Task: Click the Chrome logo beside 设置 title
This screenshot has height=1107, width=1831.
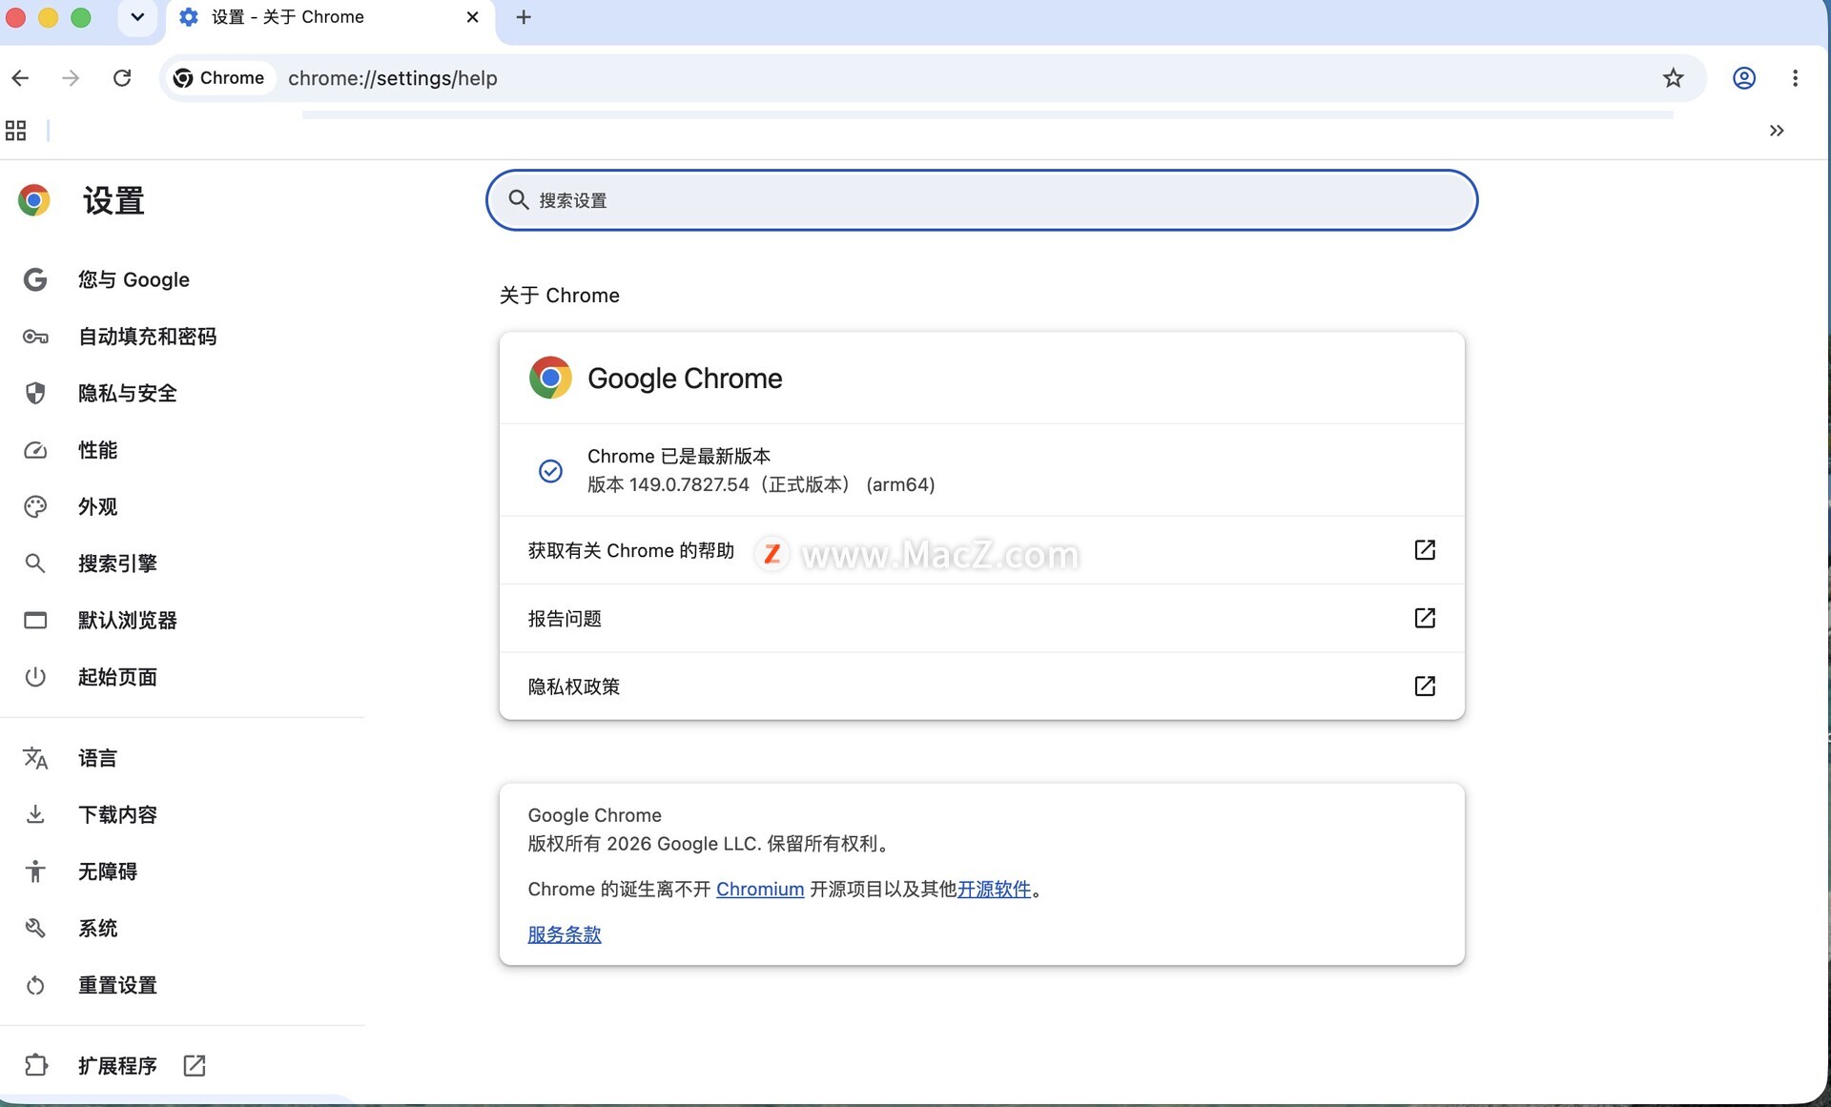Action: [x=34, y=200]
